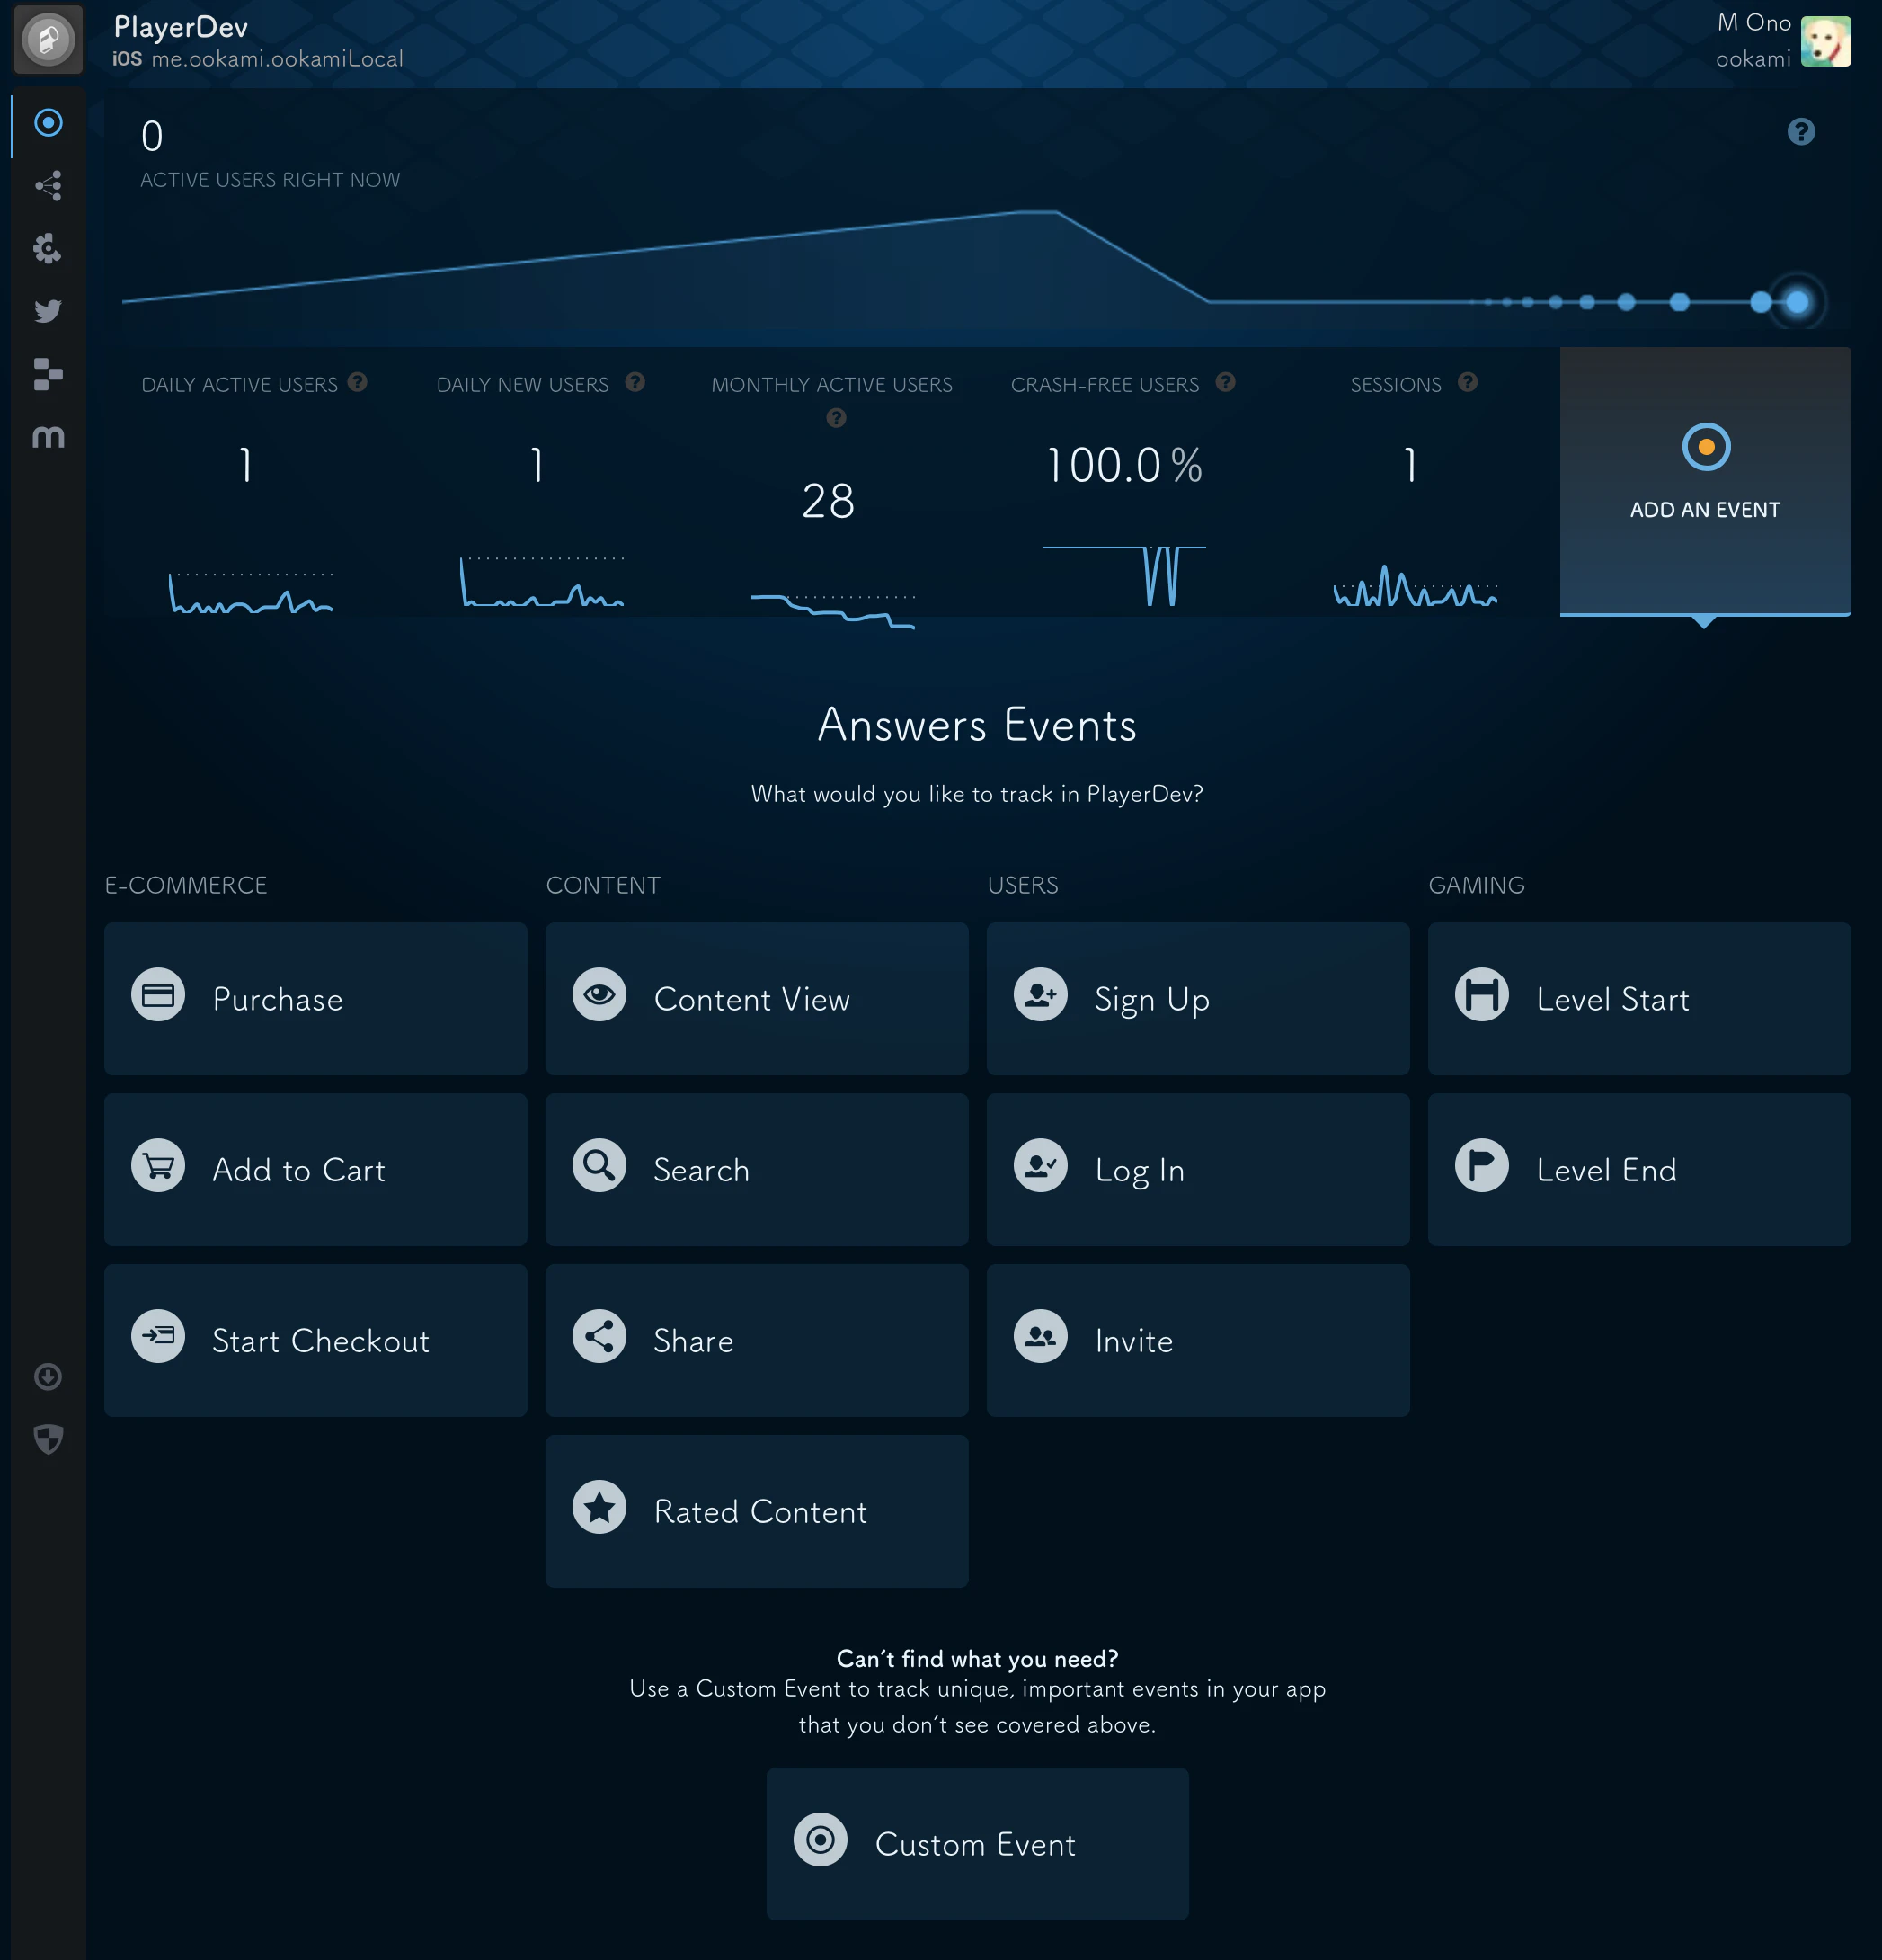Click the M Ono account name

[x=1753, y=23]
